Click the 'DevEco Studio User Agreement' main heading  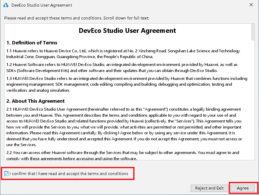click(127, 31)
